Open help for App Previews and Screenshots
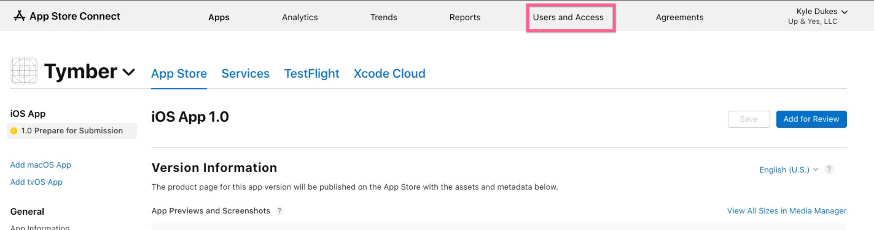Screen dimensions: 874x230 [279, 211]
